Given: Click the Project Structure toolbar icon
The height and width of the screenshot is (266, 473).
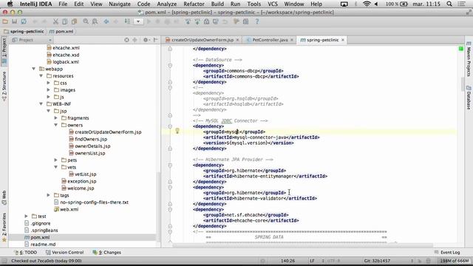Looking at the screenshot, I should pos(246,21).
